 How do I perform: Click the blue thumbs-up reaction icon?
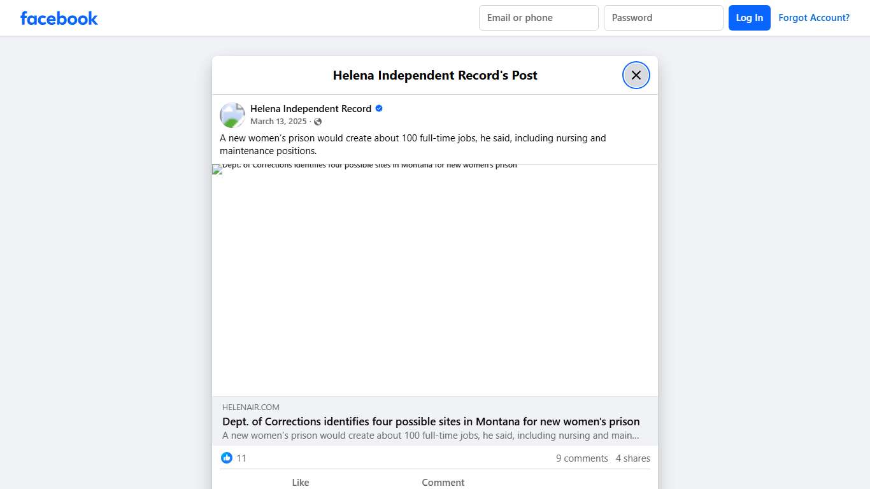click(227, 458)
